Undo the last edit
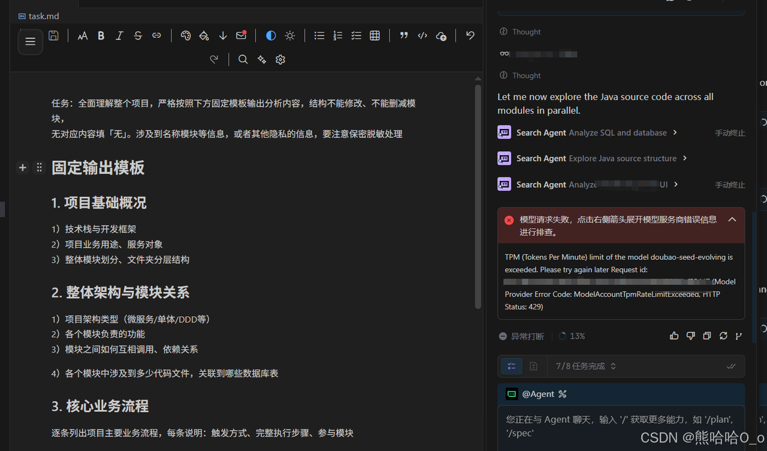This screenshot has height=451, width=767. [x=470, y=36]
